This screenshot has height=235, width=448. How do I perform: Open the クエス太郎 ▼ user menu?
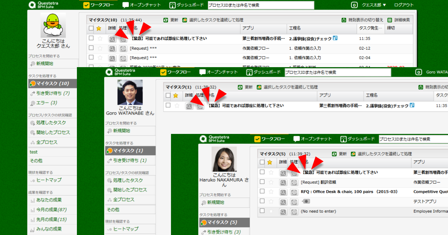click(x=374, y=5)
